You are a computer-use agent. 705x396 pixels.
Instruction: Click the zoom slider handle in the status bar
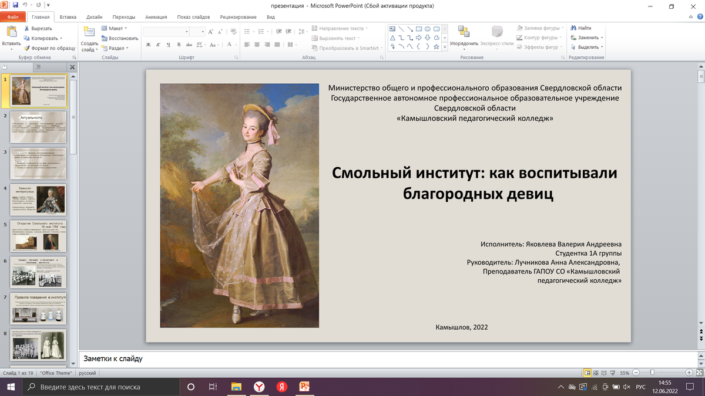652,373
